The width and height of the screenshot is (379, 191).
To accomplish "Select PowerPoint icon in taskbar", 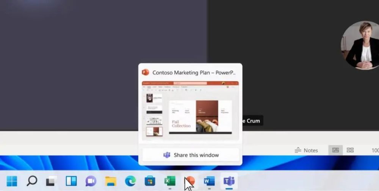I will [x=190, y=181].
